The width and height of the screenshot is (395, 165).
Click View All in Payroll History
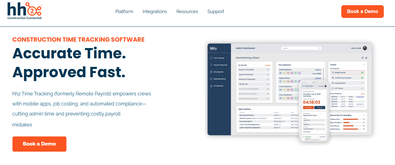coord(363,94)
